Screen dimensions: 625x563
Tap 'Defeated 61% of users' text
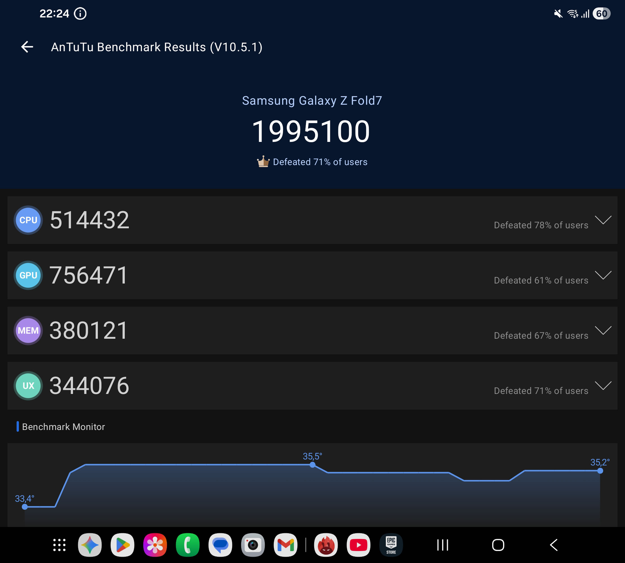click(x=541, y=280)
